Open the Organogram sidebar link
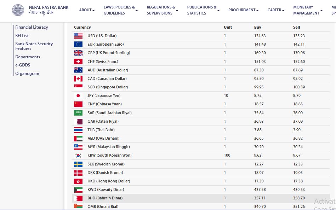 coord(27,74)
